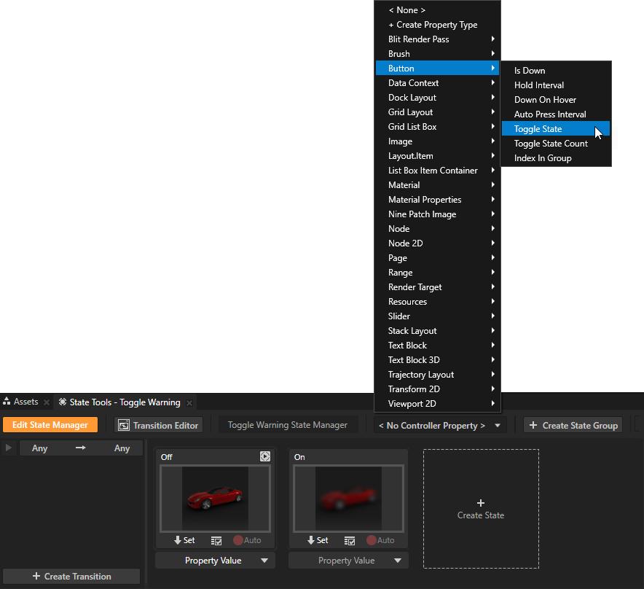Select Toggle State from Button submenu
The height and width of the screenshot is (589, 644).
click(x=538, y=129)
